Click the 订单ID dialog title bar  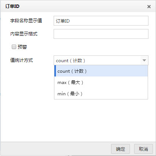pyautogui.click(x=78, y=6)
